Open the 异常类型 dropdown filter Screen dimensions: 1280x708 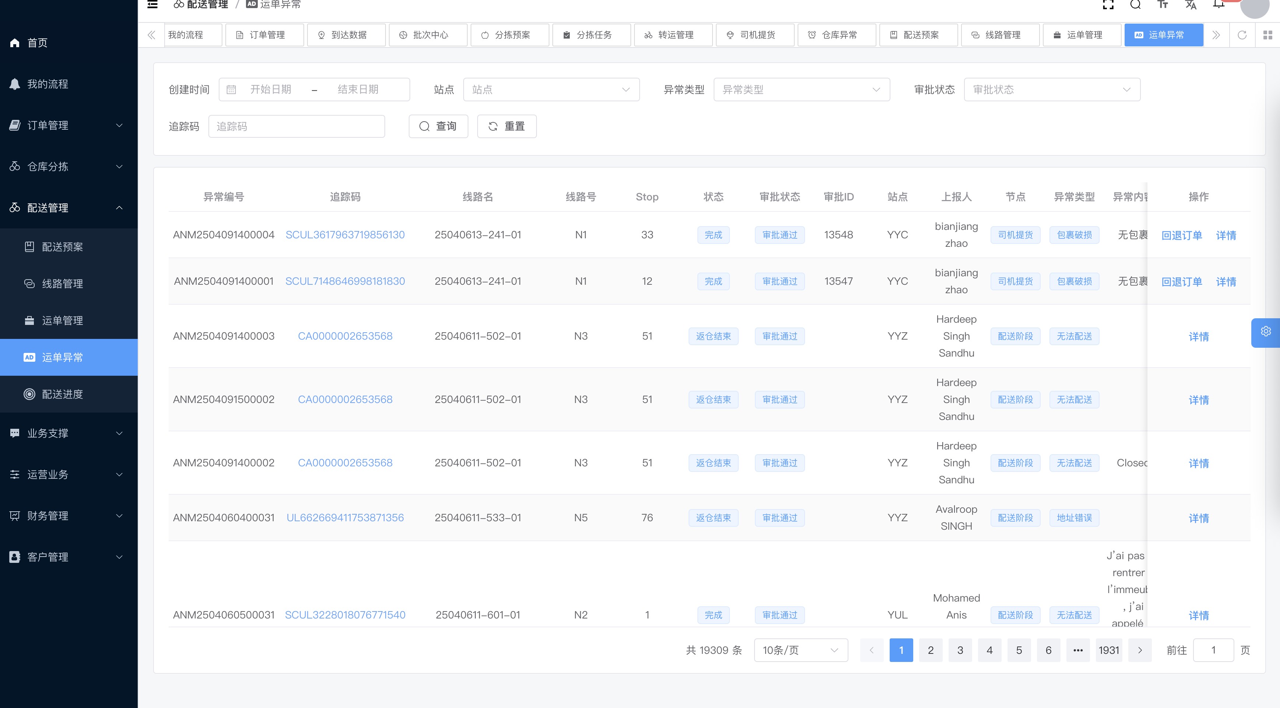coord(802,90)
